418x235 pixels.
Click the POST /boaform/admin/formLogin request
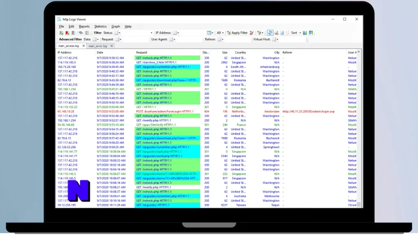click(x=165, y=112)
